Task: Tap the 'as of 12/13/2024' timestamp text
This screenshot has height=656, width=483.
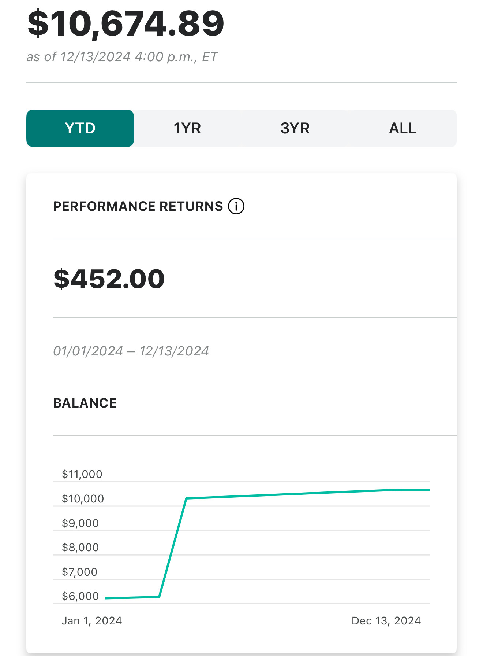Action: (122, 57)
